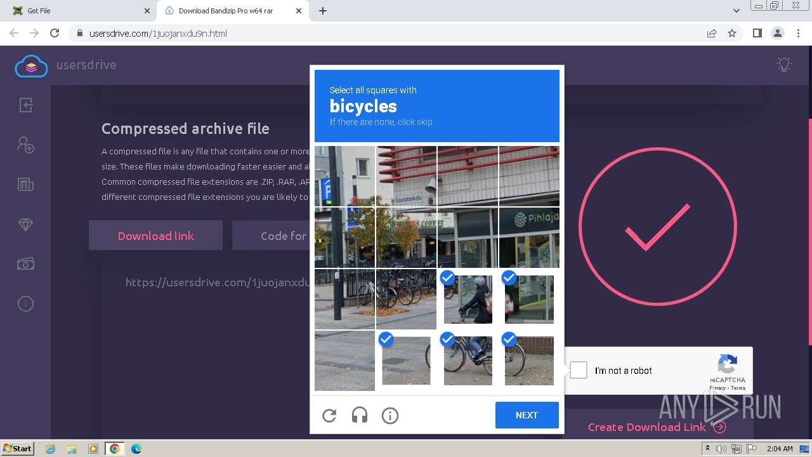Click the usersdrive brand name
This screenshot has width=812, height=457.
point(86,65)
